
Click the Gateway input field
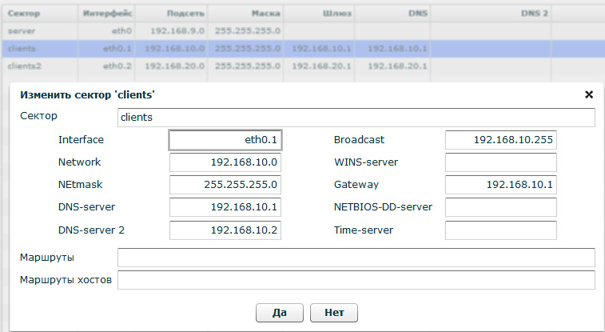click(501, 185)
